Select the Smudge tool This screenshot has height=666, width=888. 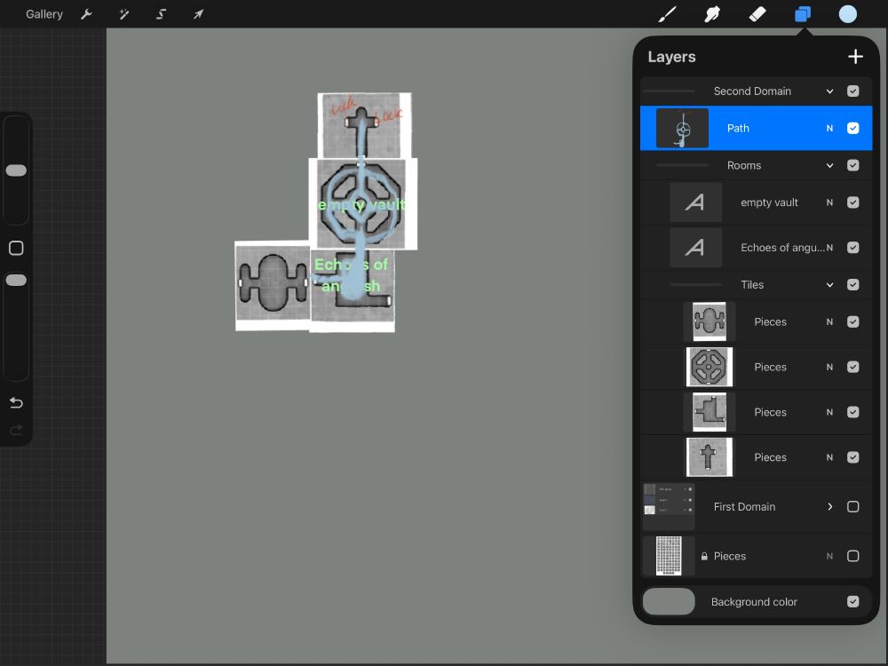tap(712, 14)
